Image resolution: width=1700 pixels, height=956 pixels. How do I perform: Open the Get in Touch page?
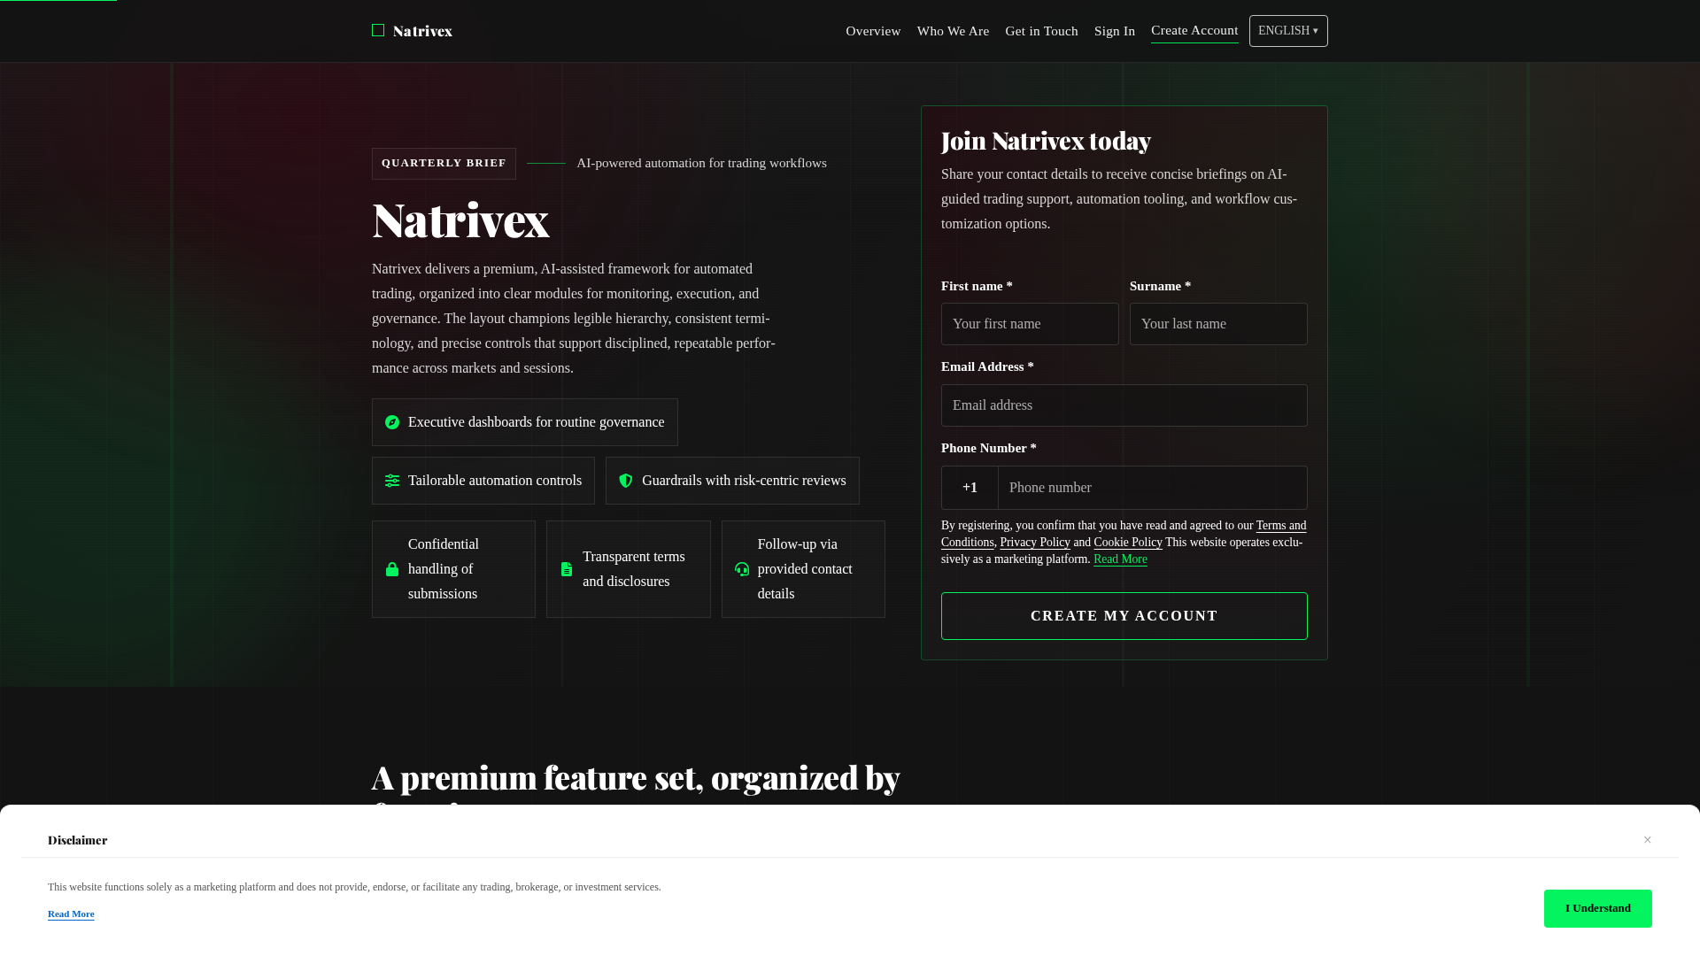tap(1041, 31)
